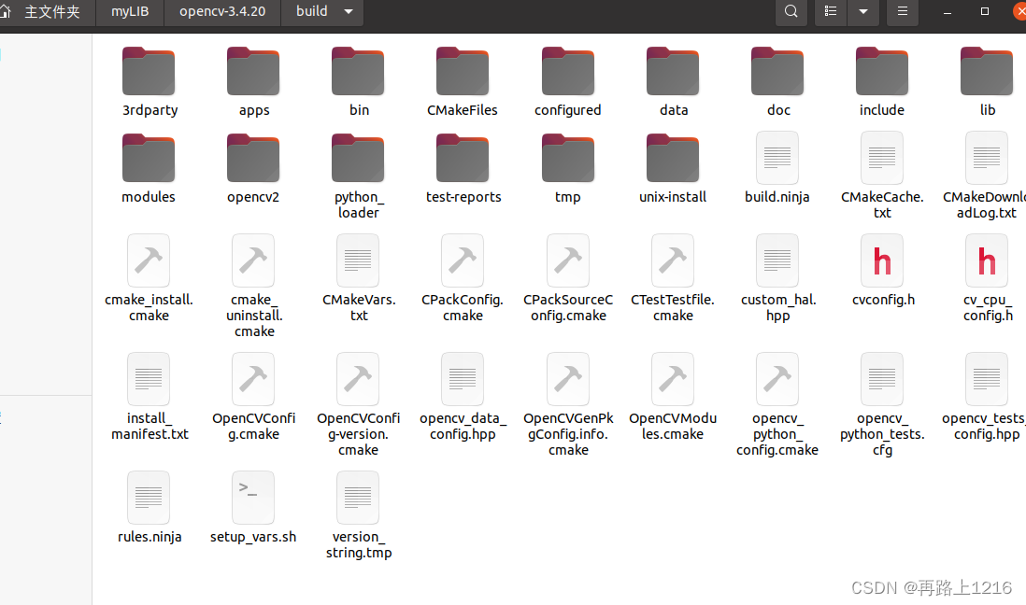
Task: Click the cmake_uninstall.cmake file icon
Action: click(x=253, y=260)
